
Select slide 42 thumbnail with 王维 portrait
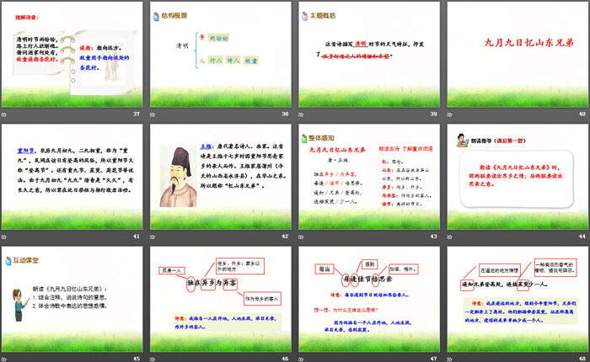(x=221, y=177)
